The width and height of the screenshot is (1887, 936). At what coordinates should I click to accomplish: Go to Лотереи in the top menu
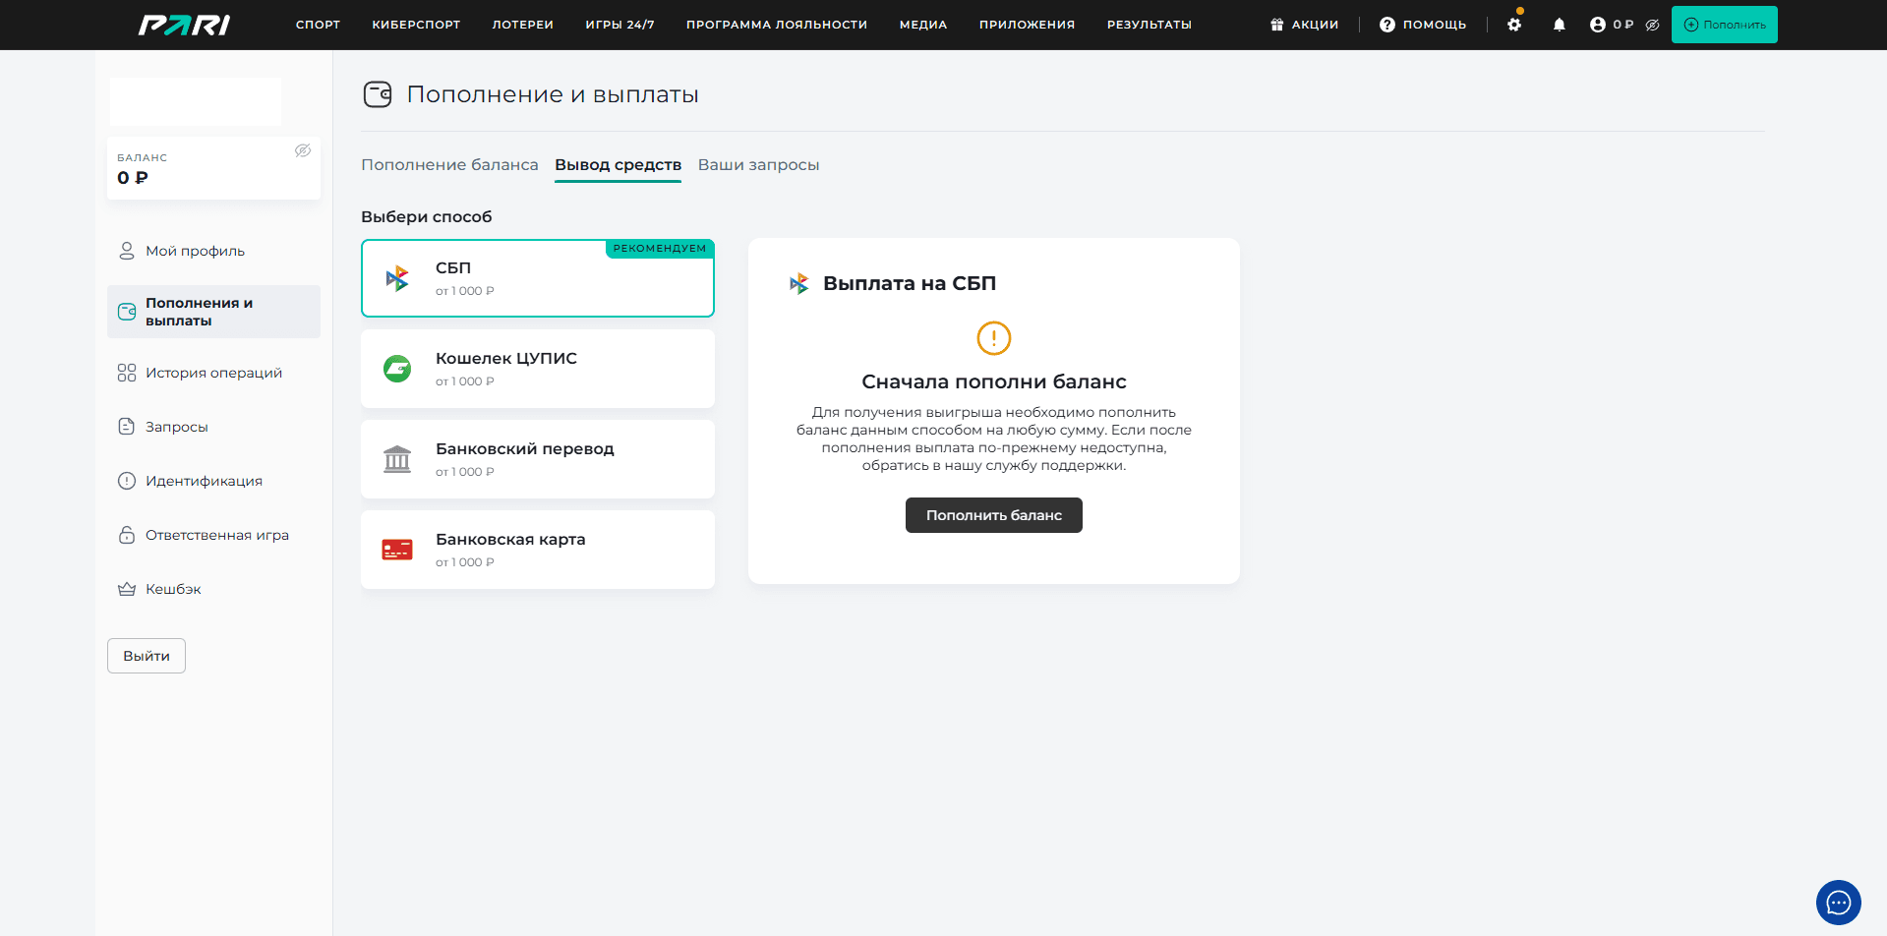coord(523,25)
